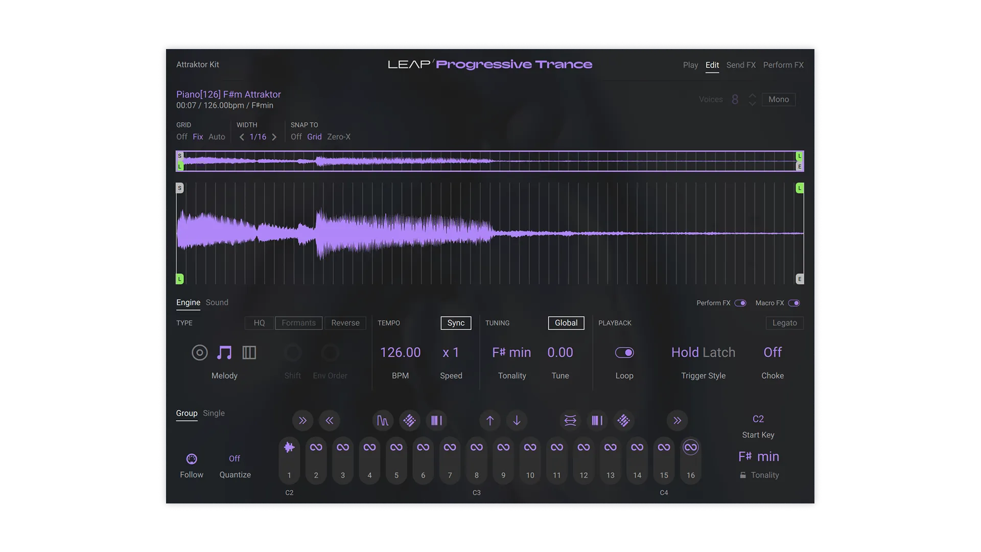Select the slice type icon next to Melody
Viewport: 981px width, 552px height.
point(249,353)
